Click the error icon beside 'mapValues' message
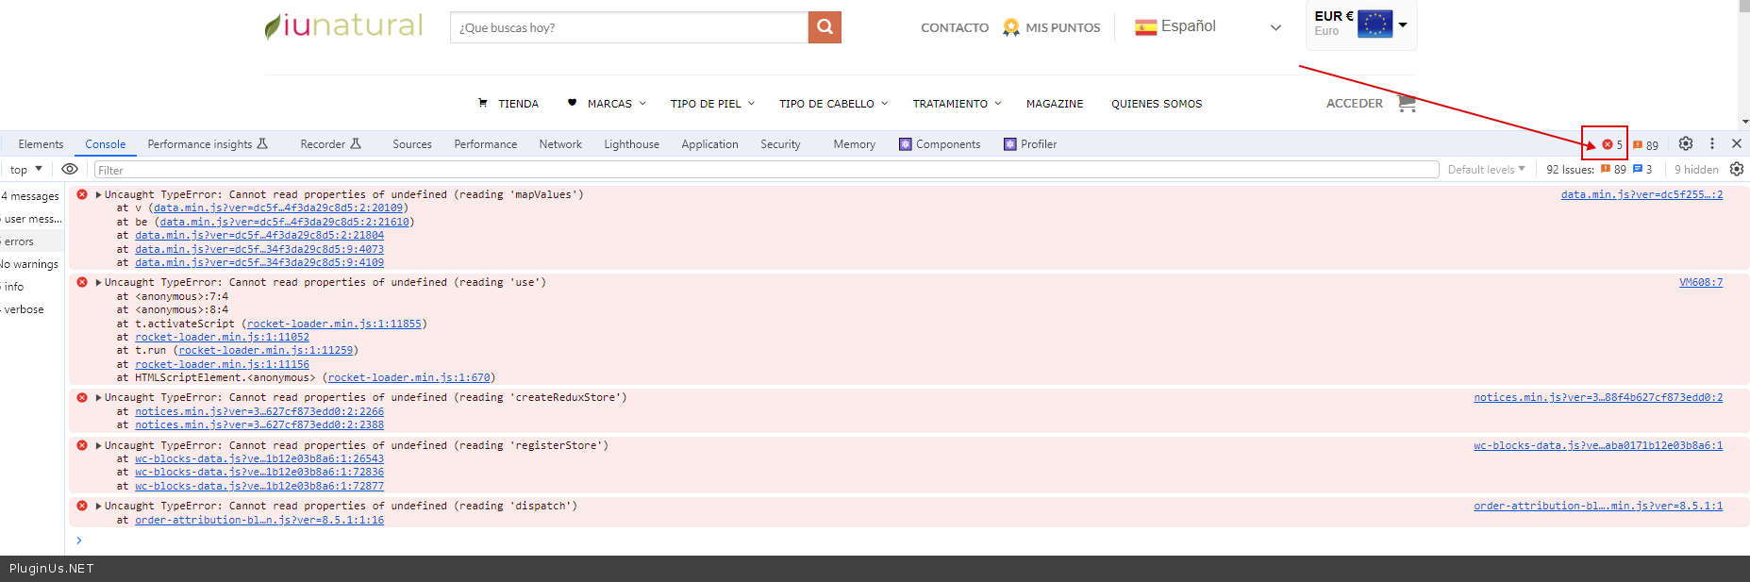Viewport: 1750px width, 582px height. click(x=82, y=194)
